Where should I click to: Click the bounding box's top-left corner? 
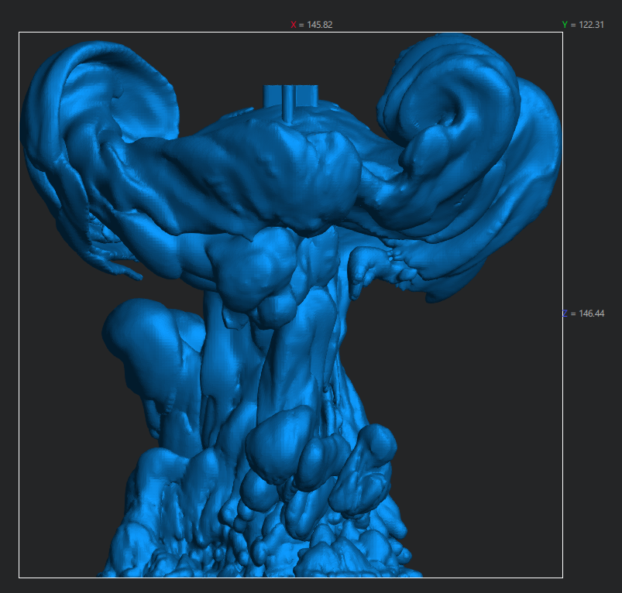pyautogui.click(x=19, y=33)
